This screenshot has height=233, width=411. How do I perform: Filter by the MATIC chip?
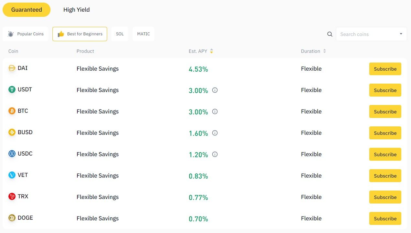pyautogui.click(x=143, y=34)
